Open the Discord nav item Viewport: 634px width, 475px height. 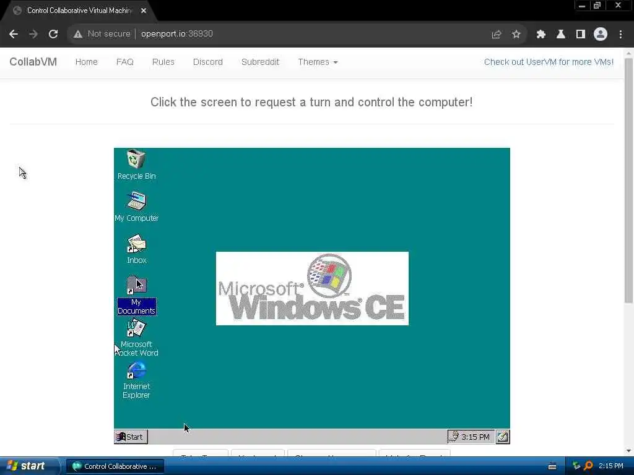point(208,62)
